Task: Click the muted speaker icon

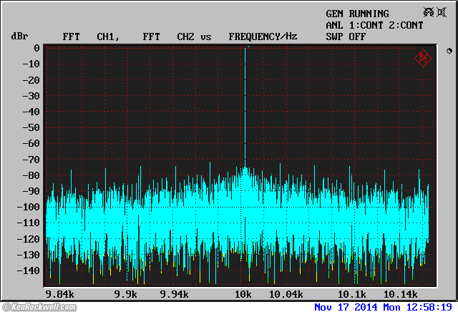Action: pyautogui.click(x=442, y=12)
